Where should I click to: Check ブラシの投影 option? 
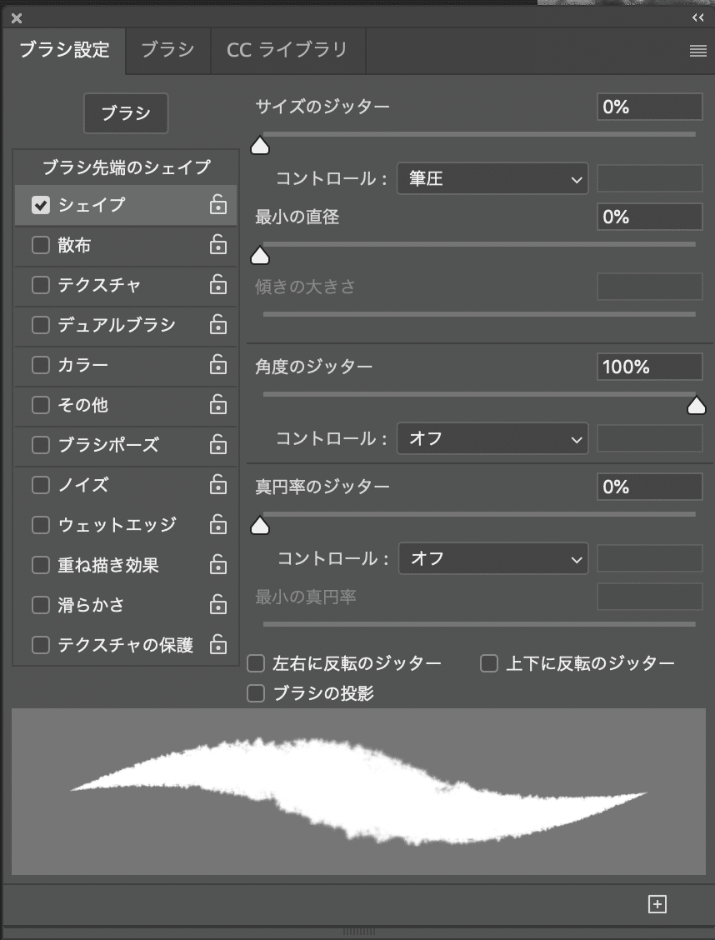point(256,693)
